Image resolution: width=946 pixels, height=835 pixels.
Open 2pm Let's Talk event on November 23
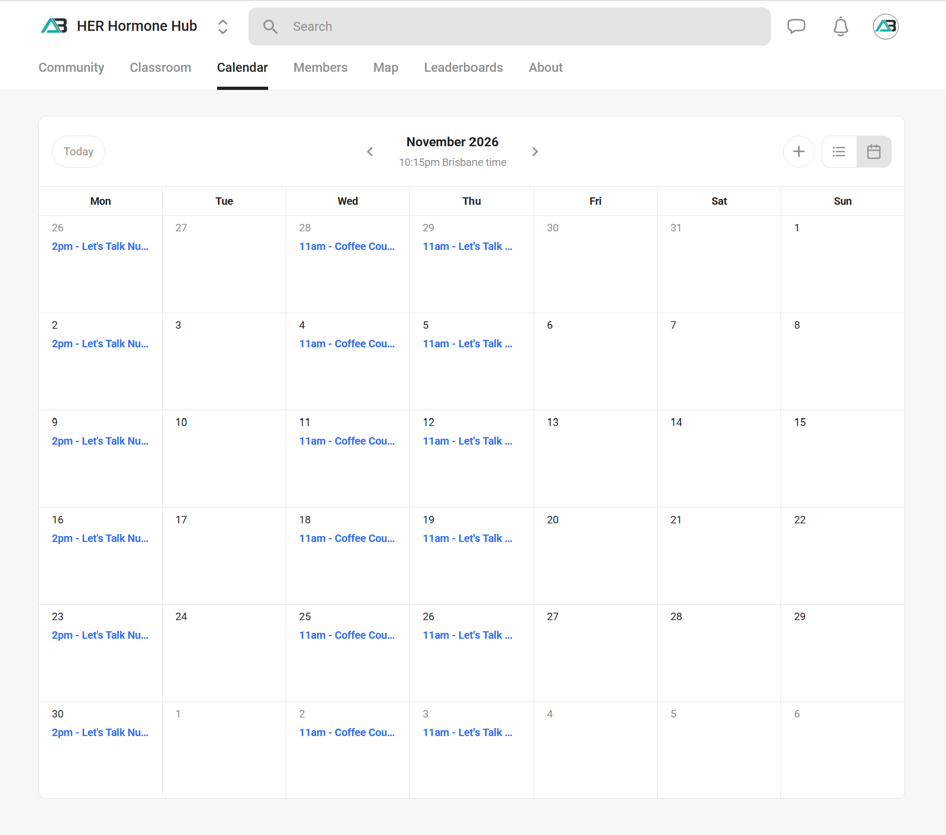(x=100, y=635)
